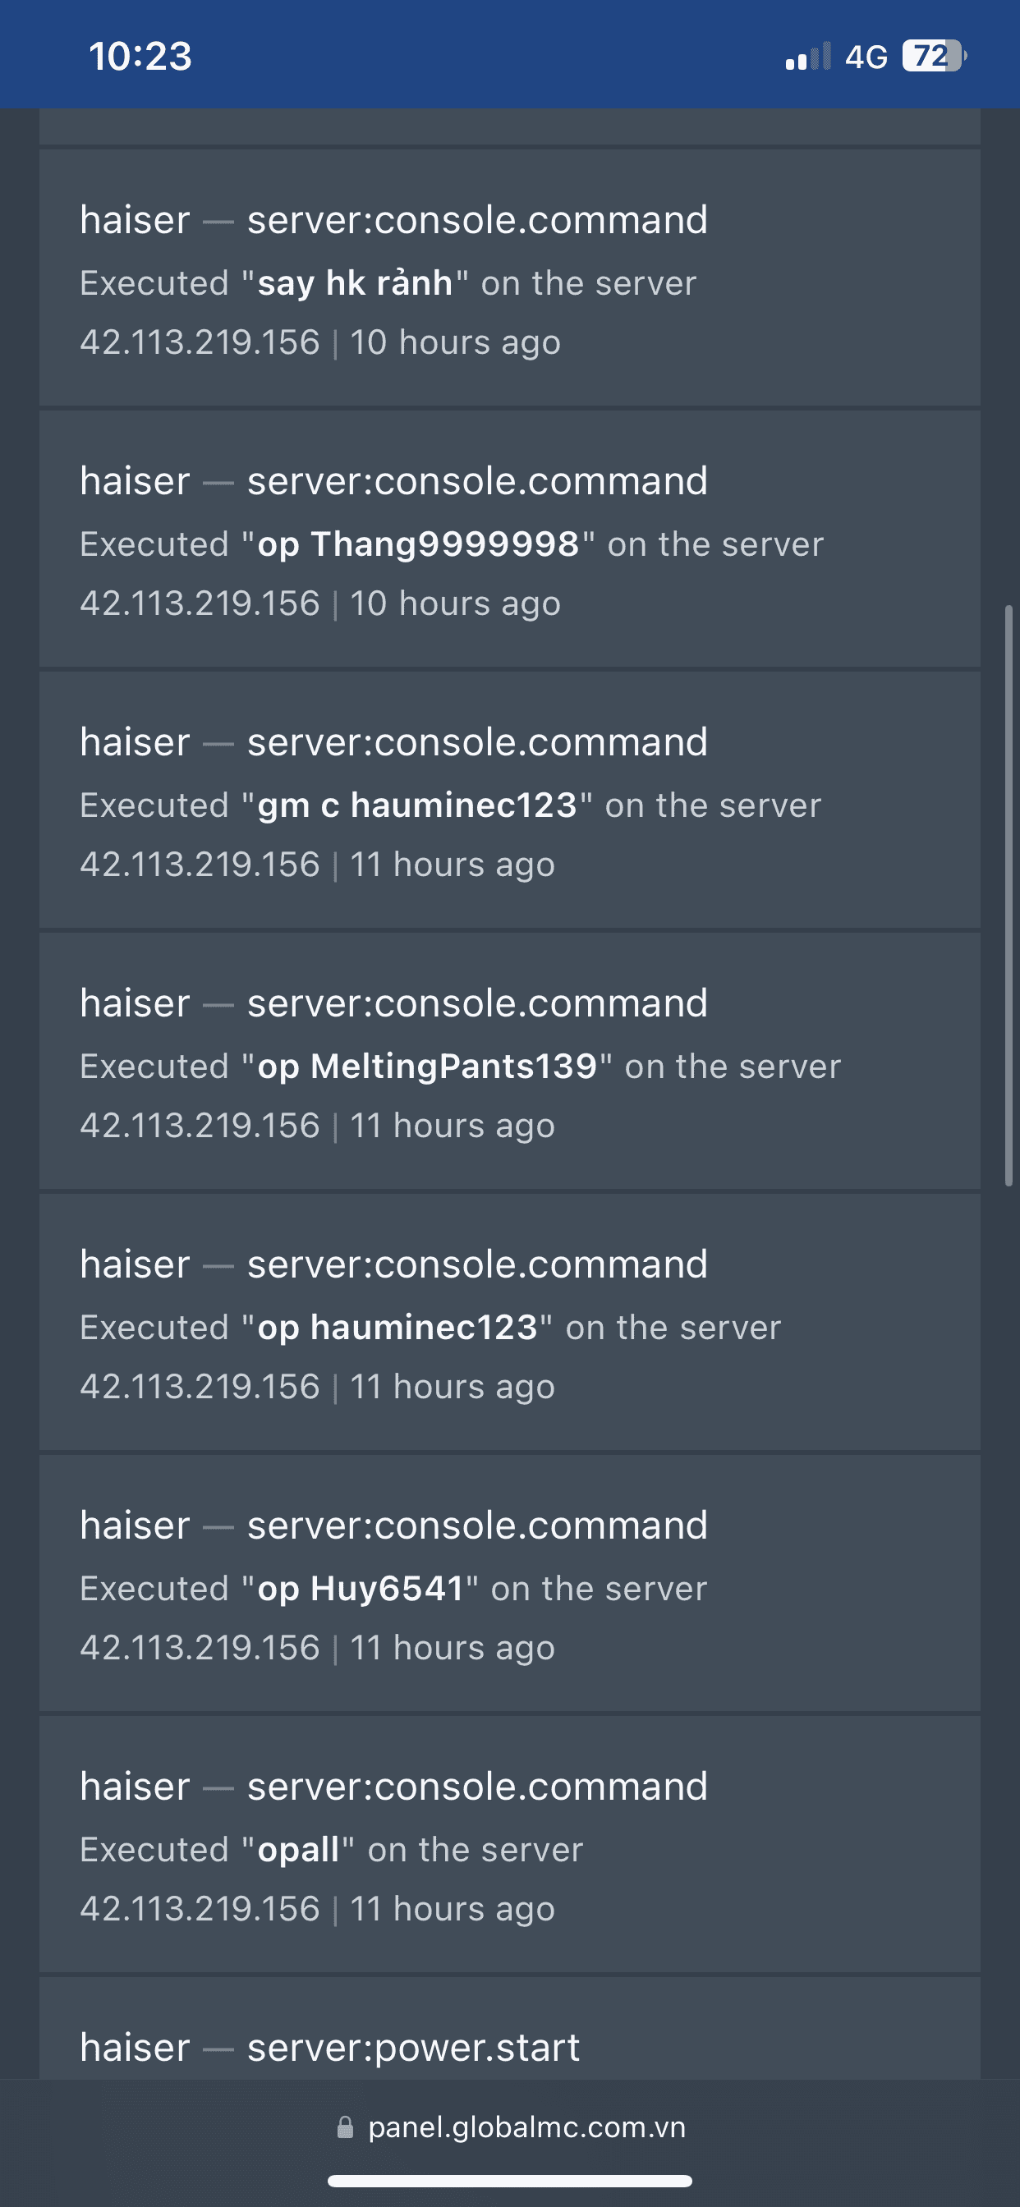The width and height of the screenshot is (1020, 2207).
Task: Click server:console.command label above "op Huy6541"
Action: (477, 1526)
